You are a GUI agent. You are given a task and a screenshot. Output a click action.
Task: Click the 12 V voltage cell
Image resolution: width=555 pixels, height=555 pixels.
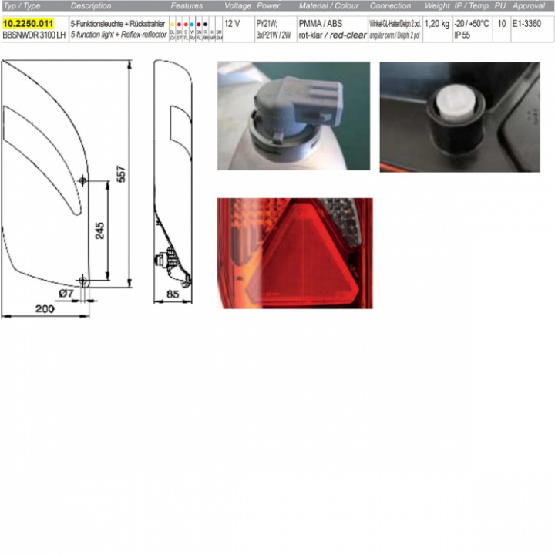click(x=232, y=24)
